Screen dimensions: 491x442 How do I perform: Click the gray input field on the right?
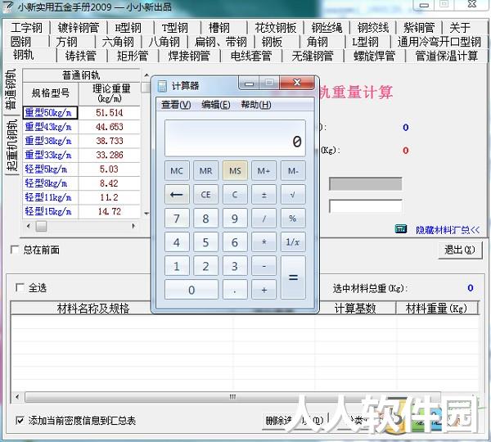(365, 184)
